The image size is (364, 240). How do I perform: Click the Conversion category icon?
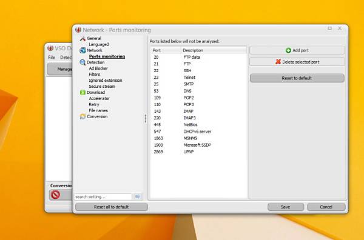click(x=83, y=116)
